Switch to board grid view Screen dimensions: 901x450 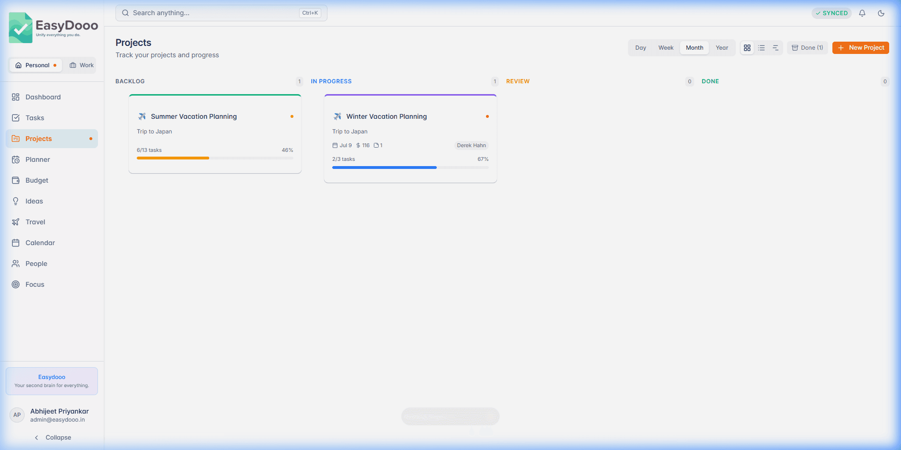[747, 48]
